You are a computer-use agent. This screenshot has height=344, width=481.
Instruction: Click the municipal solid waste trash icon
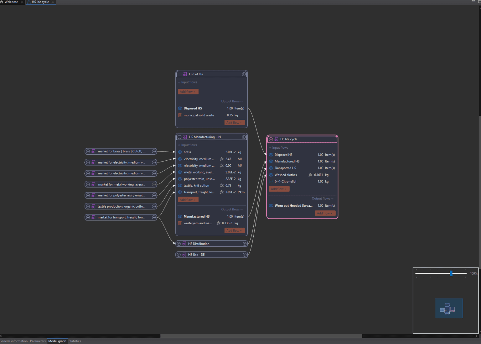(180, 115)
